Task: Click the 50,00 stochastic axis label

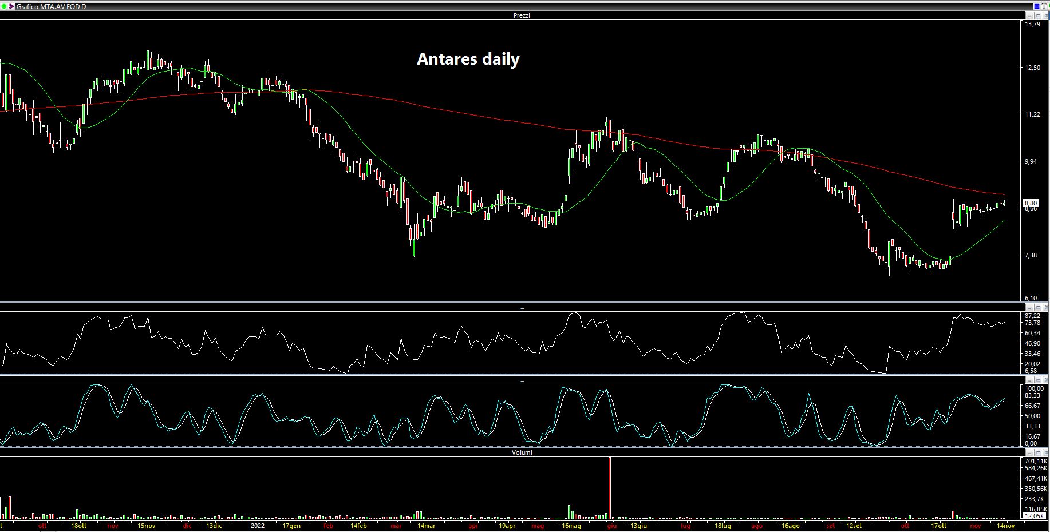Action: tap(1033, 416)
